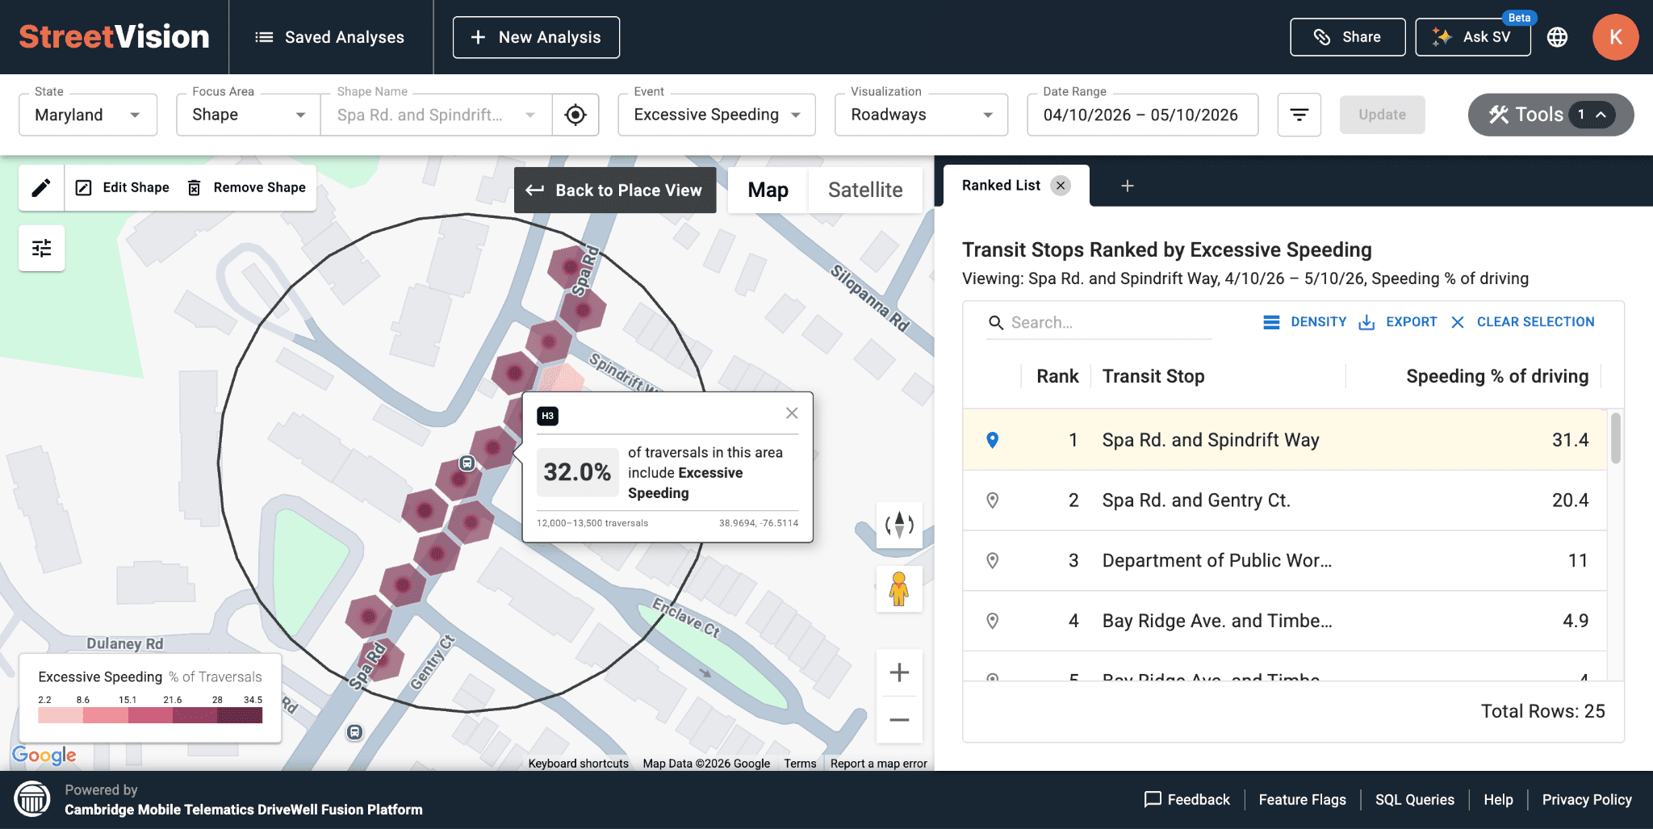Close the H3 speeding popup
The image size is (1653, 829).
coord(792,413)
